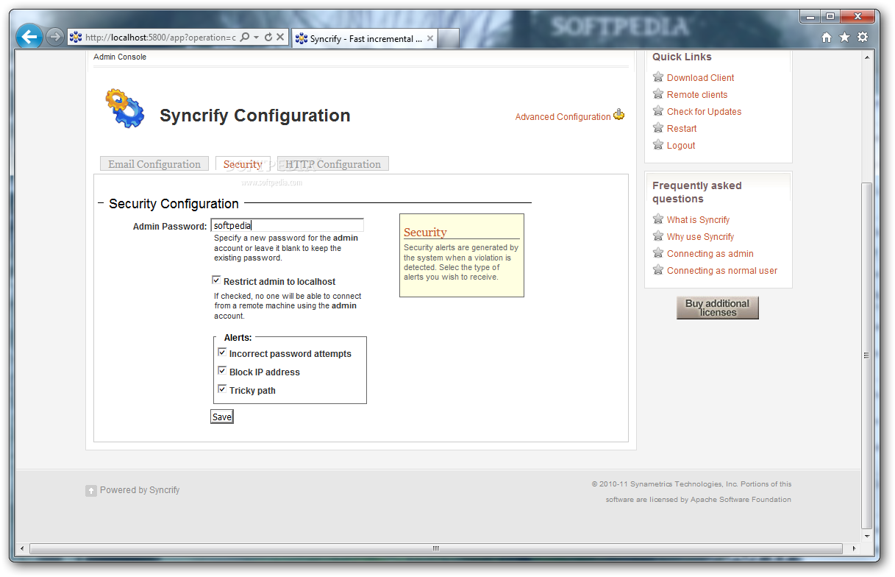Click star icon beside Remote clients
Image resolution: width=895 pixels, height=577 pixels.
(658, 93)
